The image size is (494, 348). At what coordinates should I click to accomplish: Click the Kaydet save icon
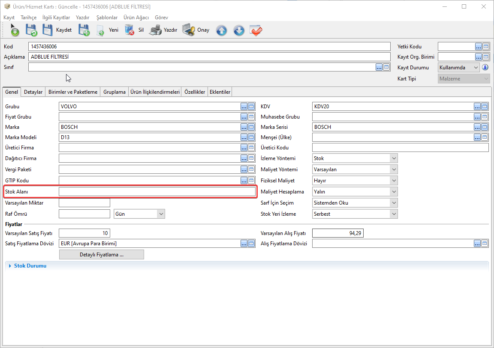click(48, 30)
